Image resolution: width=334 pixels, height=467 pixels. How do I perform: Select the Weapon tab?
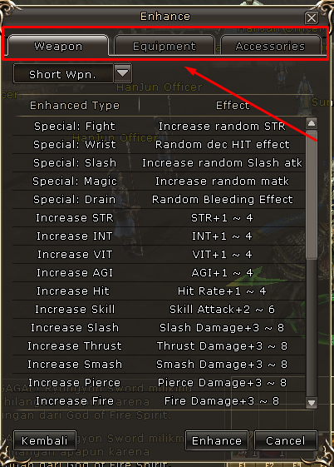tap(58, 46)
